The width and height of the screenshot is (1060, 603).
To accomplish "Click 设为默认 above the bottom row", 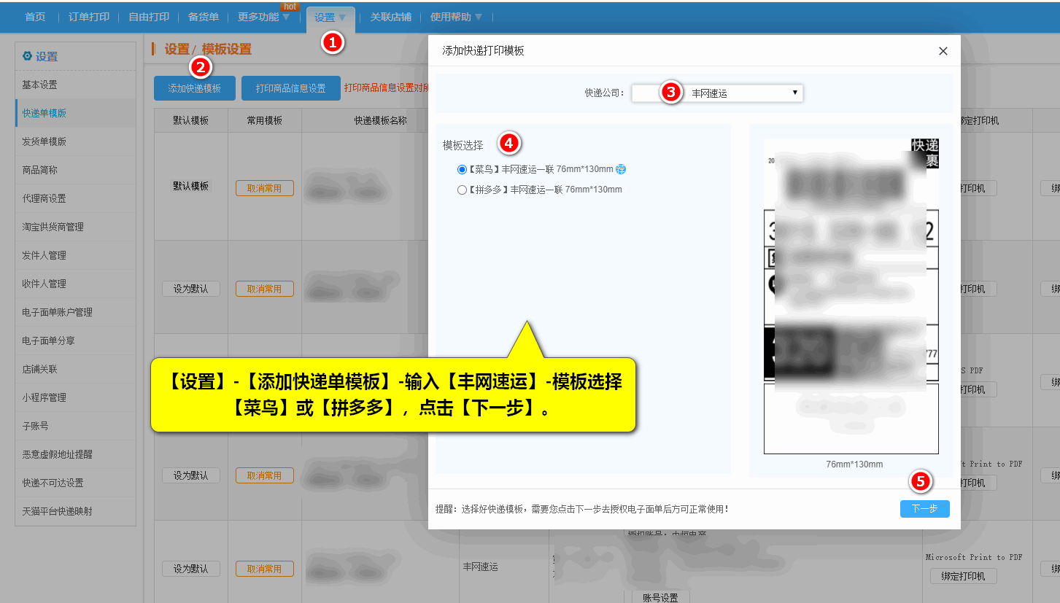I will (x=191, y=475).
